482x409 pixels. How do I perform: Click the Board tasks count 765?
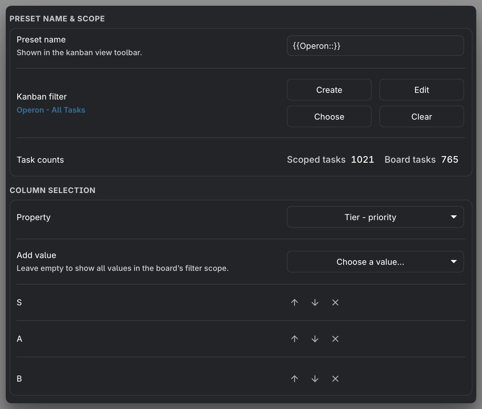pyautogui.click(x=450, y=160)
